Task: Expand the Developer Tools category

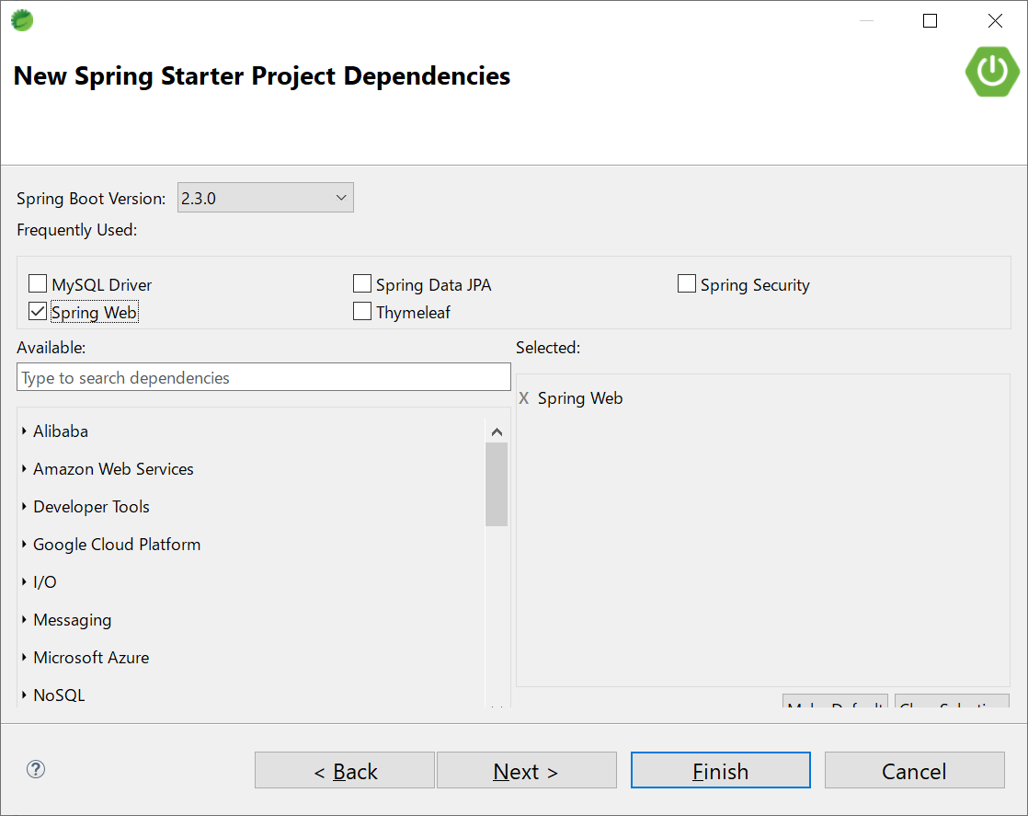Action: (x=24, y=506)
